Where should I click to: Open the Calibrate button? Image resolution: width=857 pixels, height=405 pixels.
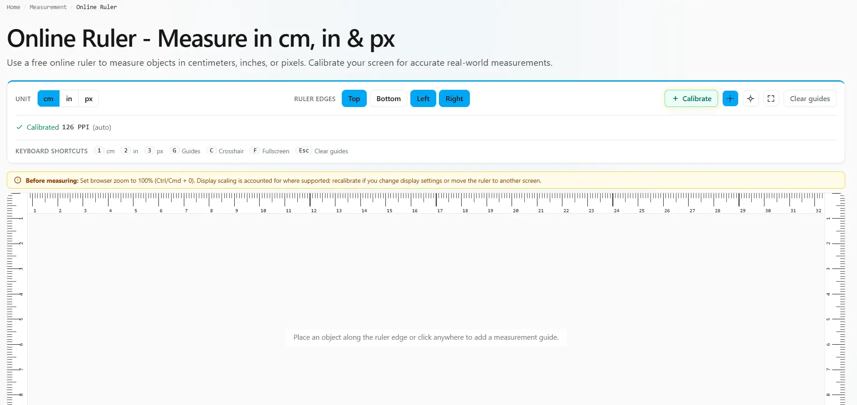691,98
